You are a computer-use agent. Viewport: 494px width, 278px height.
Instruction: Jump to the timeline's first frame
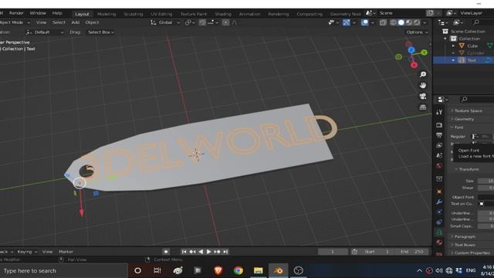(184, 252)
